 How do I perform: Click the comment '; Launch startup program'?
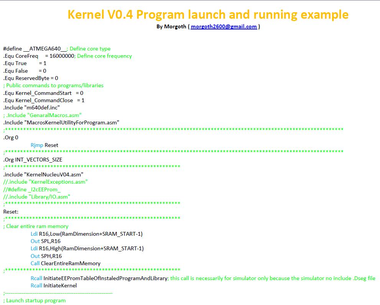pos(35,301)
